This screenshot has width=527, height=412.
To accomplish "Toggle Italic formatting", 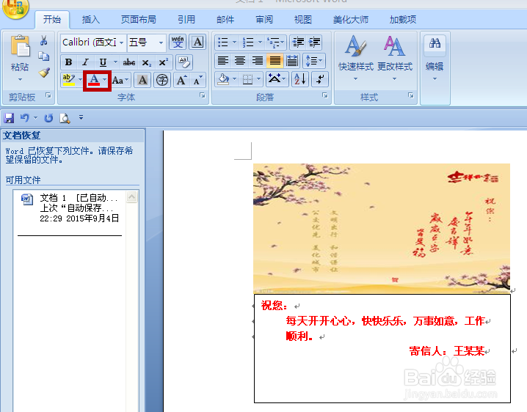I will [86, 62].
